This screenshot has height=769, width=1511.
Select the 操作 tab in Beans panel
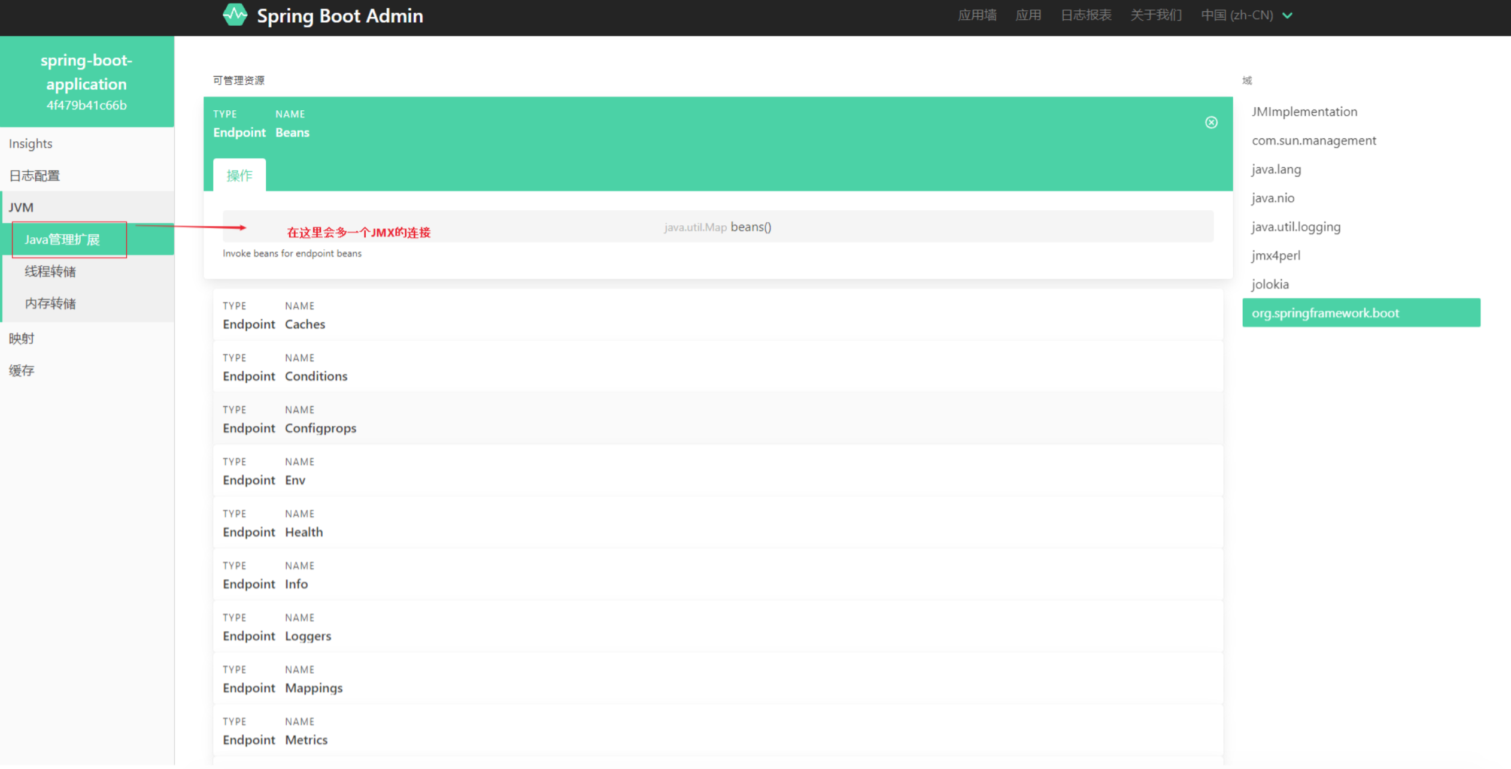pos(239,175)
